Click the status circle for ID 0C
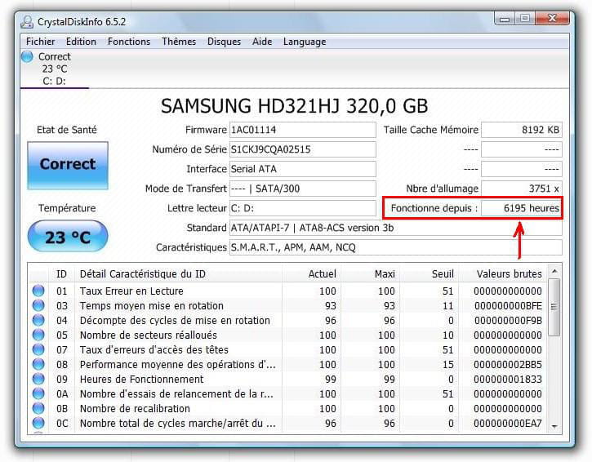Image resolution: width=592 pixels, height=462 pixels. [x=38, y=423]
